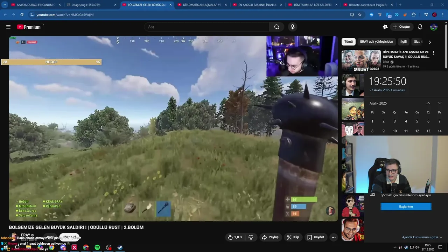This screenshot has width=448, height=252.
Task: Click install app icon in address bar
Action: pos(352,15)
